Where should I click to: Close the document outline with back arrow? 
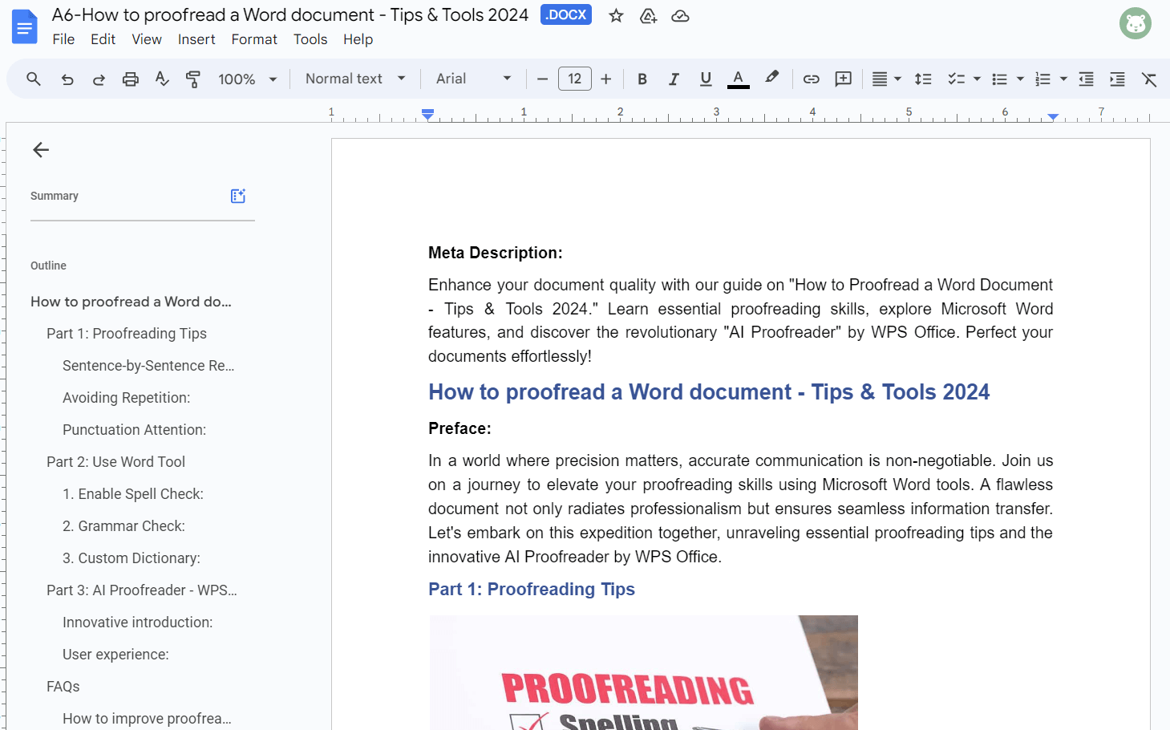41,150
